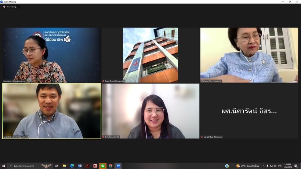Launch Google Chrome from the taskbar
301x169 pixels.
tap(110, 166)
